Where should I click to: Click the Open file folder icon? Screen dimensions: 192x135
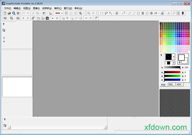(x=9, y=13)
